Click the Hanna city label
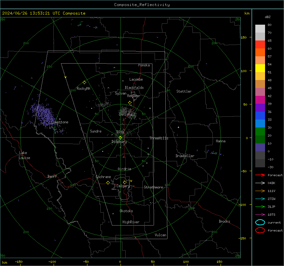284x266 pixels. pyautogui.click(x=221, y=141)
